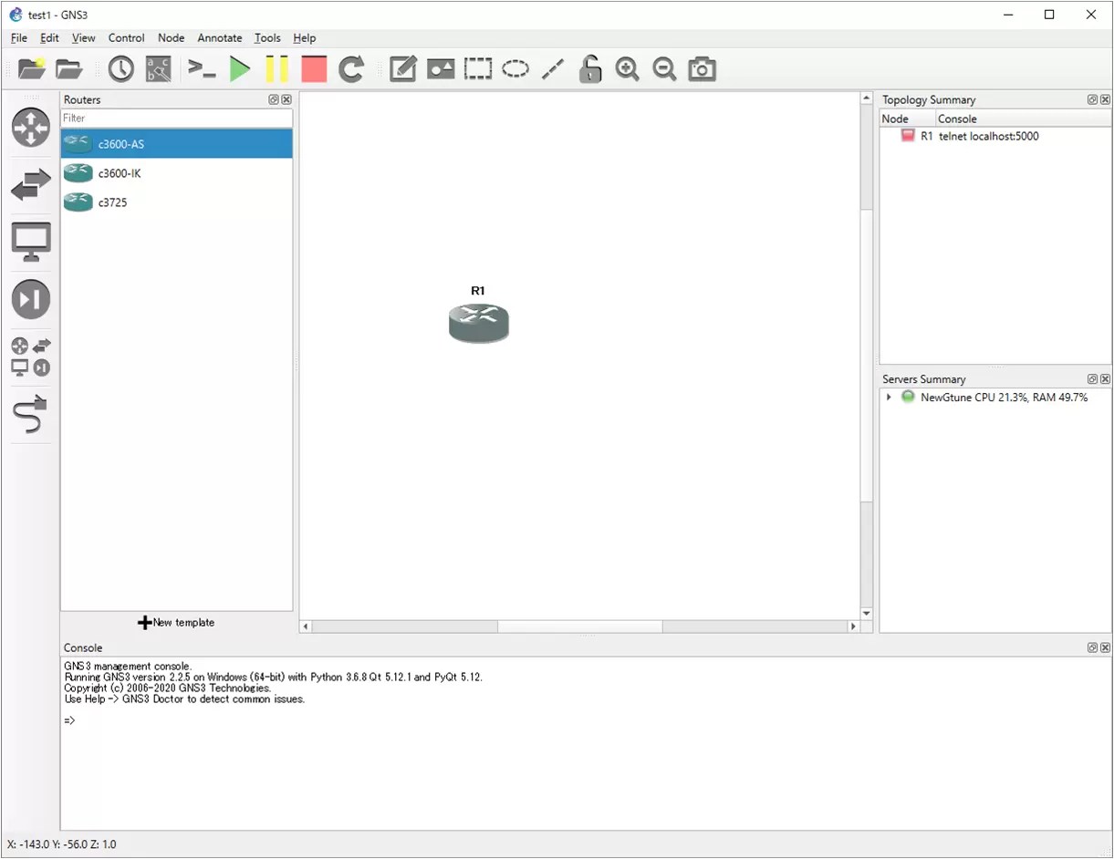The height and width of the screenshot is (859, 1114).
Task: Open the Edit menu
Action: click(x=49, y=37)
